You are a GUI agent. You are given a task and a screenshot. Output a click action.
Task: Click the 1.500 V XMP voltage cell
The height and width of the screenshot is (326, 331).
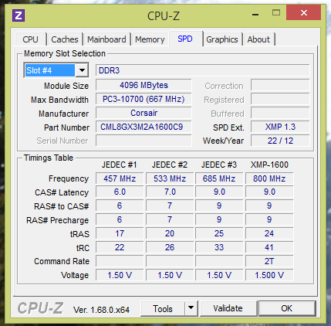click(x=269, y=275)
